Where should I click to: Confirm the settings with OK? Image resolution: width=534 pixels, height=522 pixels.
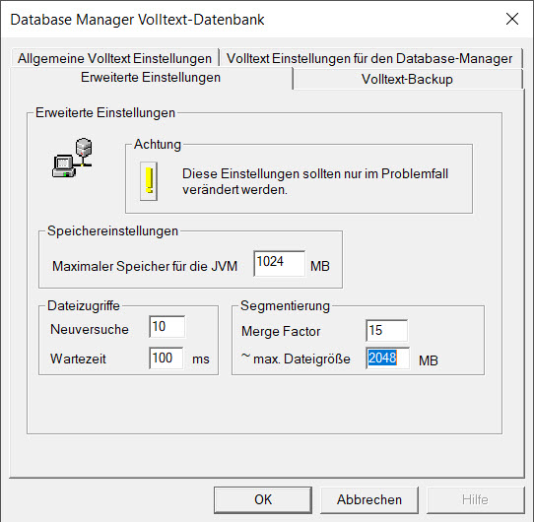coord(263,499)
